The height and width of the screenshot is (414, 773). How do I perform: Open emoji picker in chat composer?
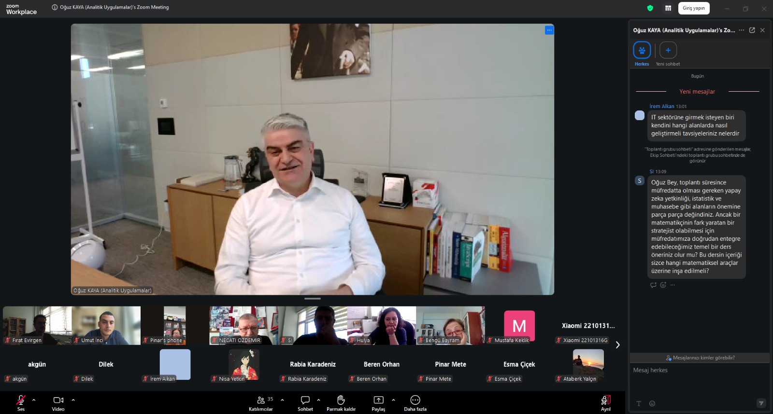click(x=652, y=403)
